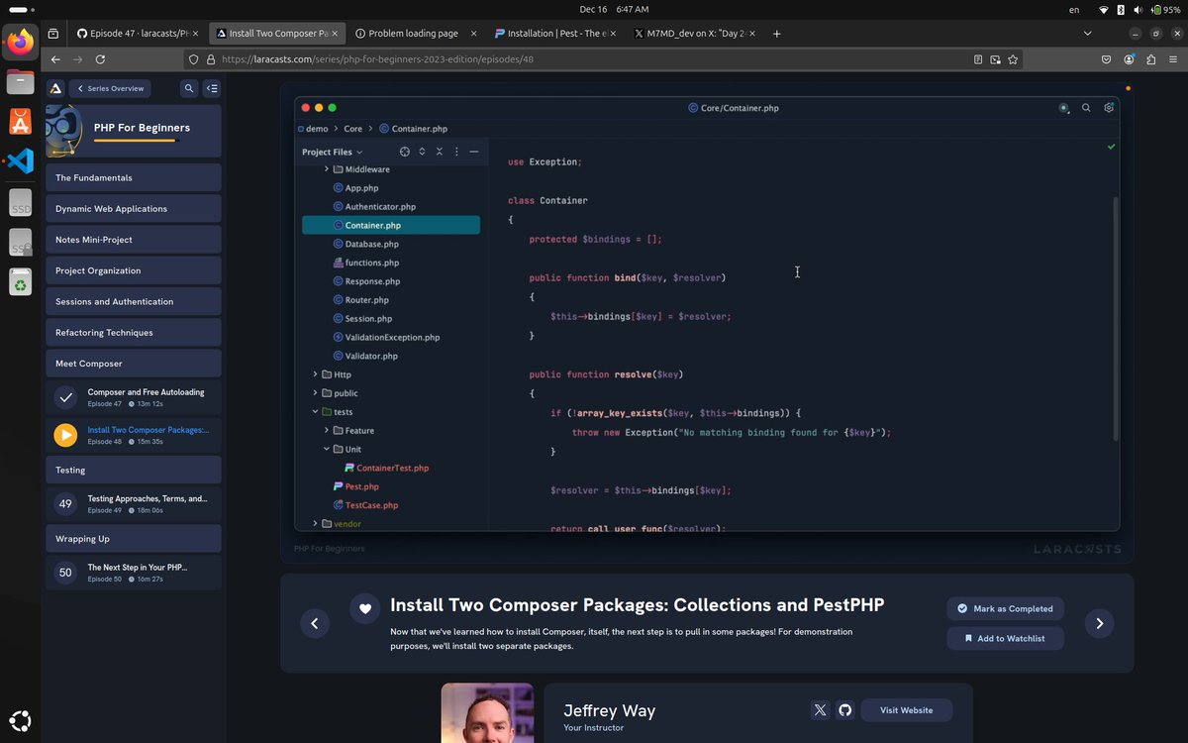This screenshot has height=743, width=1188.
Task: Open the Laracasts logo home icon
Action: pyautogui.click(x=55, y=88)
